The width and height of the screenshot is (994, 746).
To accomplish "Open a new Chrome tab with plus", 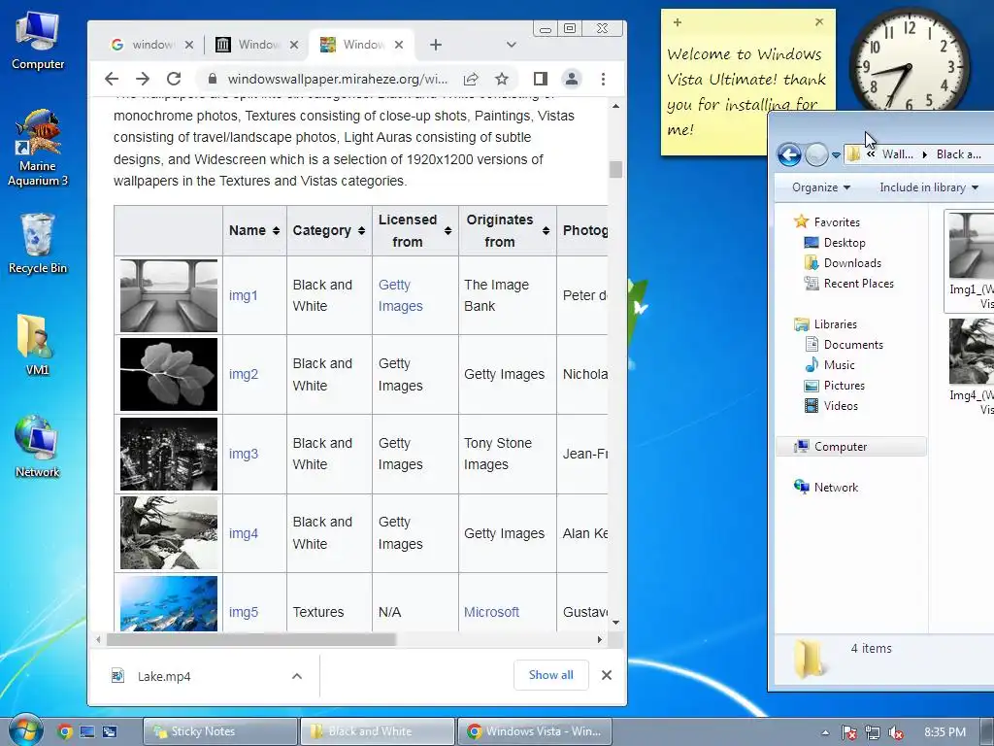I will click(x=436, y=45).
